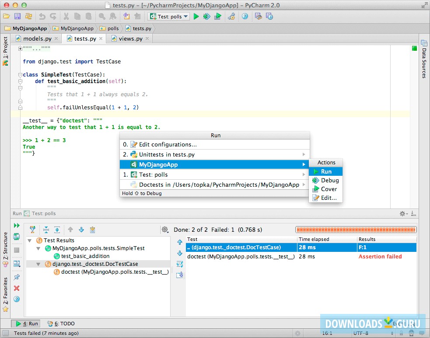430x338 pixels.
Task: Click the polls breadcrumb folder
Action: [109, 28]
